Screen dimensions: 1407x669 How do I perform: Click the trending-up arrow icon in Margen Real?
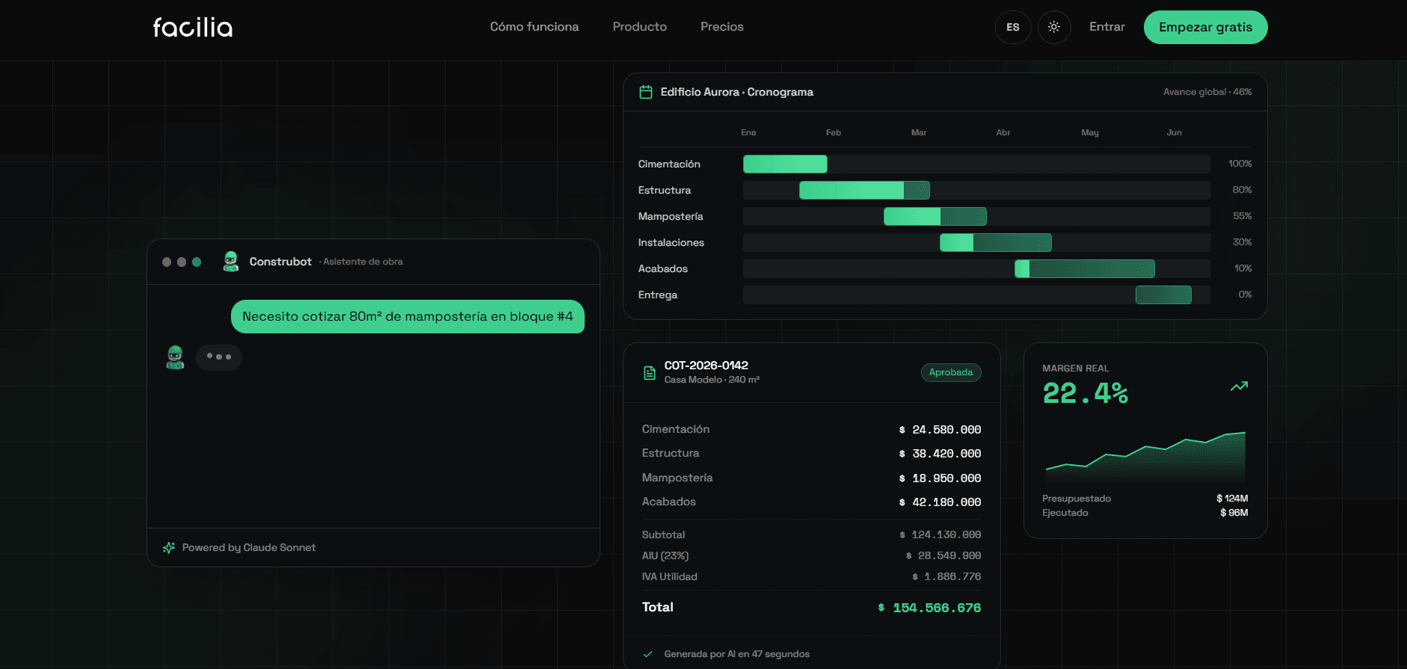pos(1240,386)
